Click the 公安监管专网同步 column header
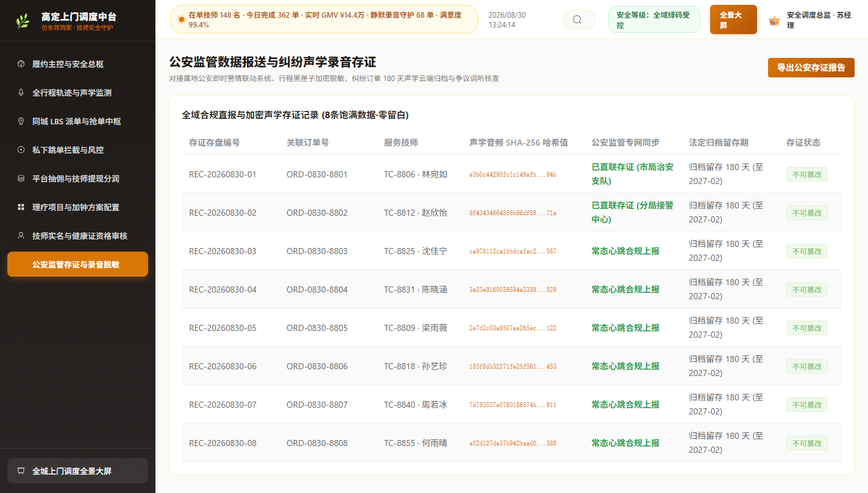 (625, 143)
